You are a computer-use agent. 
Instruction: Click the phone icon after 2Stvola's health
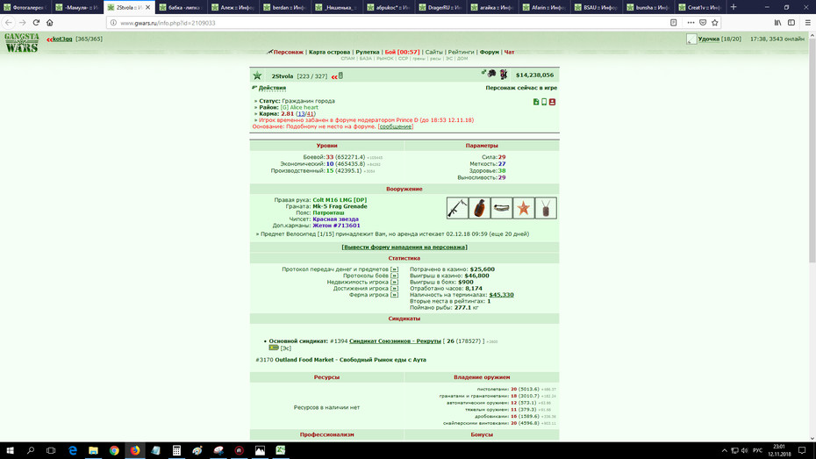point(340,76)
